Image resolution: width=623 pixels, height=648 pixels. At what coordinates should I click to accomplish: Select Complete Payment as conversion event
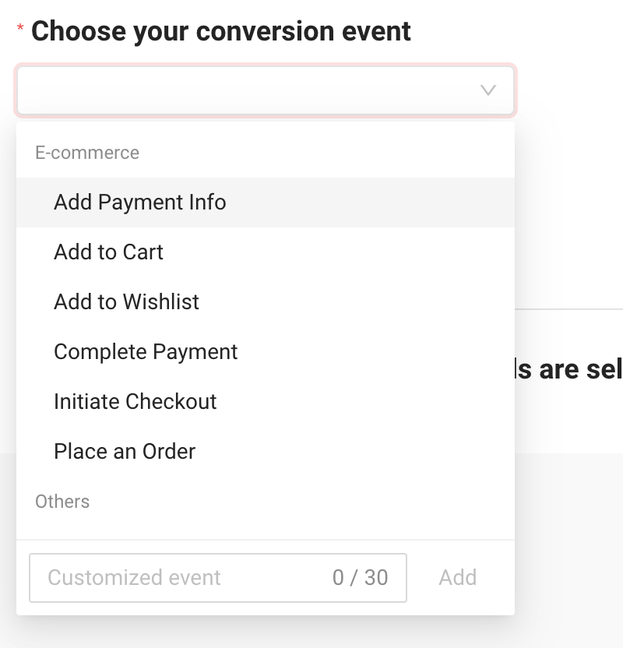click(146, 352)
